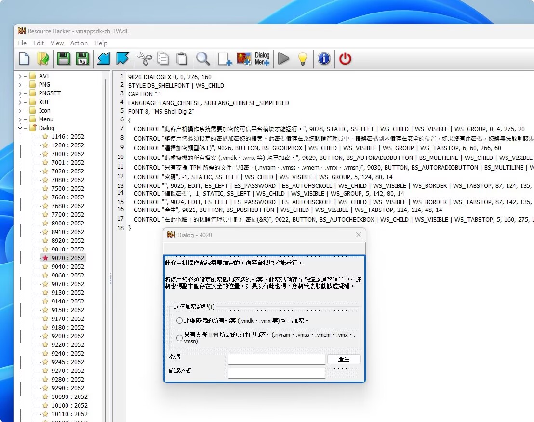Open another file with the Open icon
The width and height of the screenshot is (534, 422).
pos(43,59)
